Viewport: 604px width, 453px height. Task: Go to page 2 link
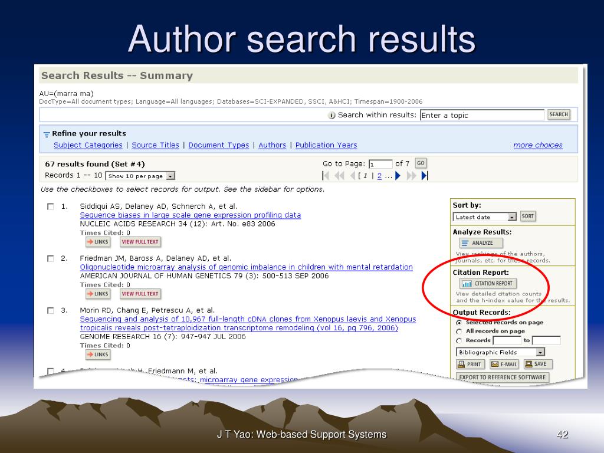[x=379, y=176]
